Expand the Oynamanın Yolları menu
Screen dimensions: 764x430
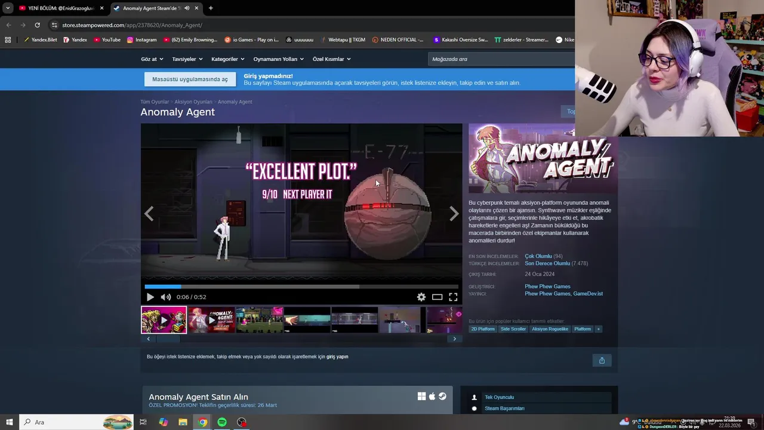point(279,59)
